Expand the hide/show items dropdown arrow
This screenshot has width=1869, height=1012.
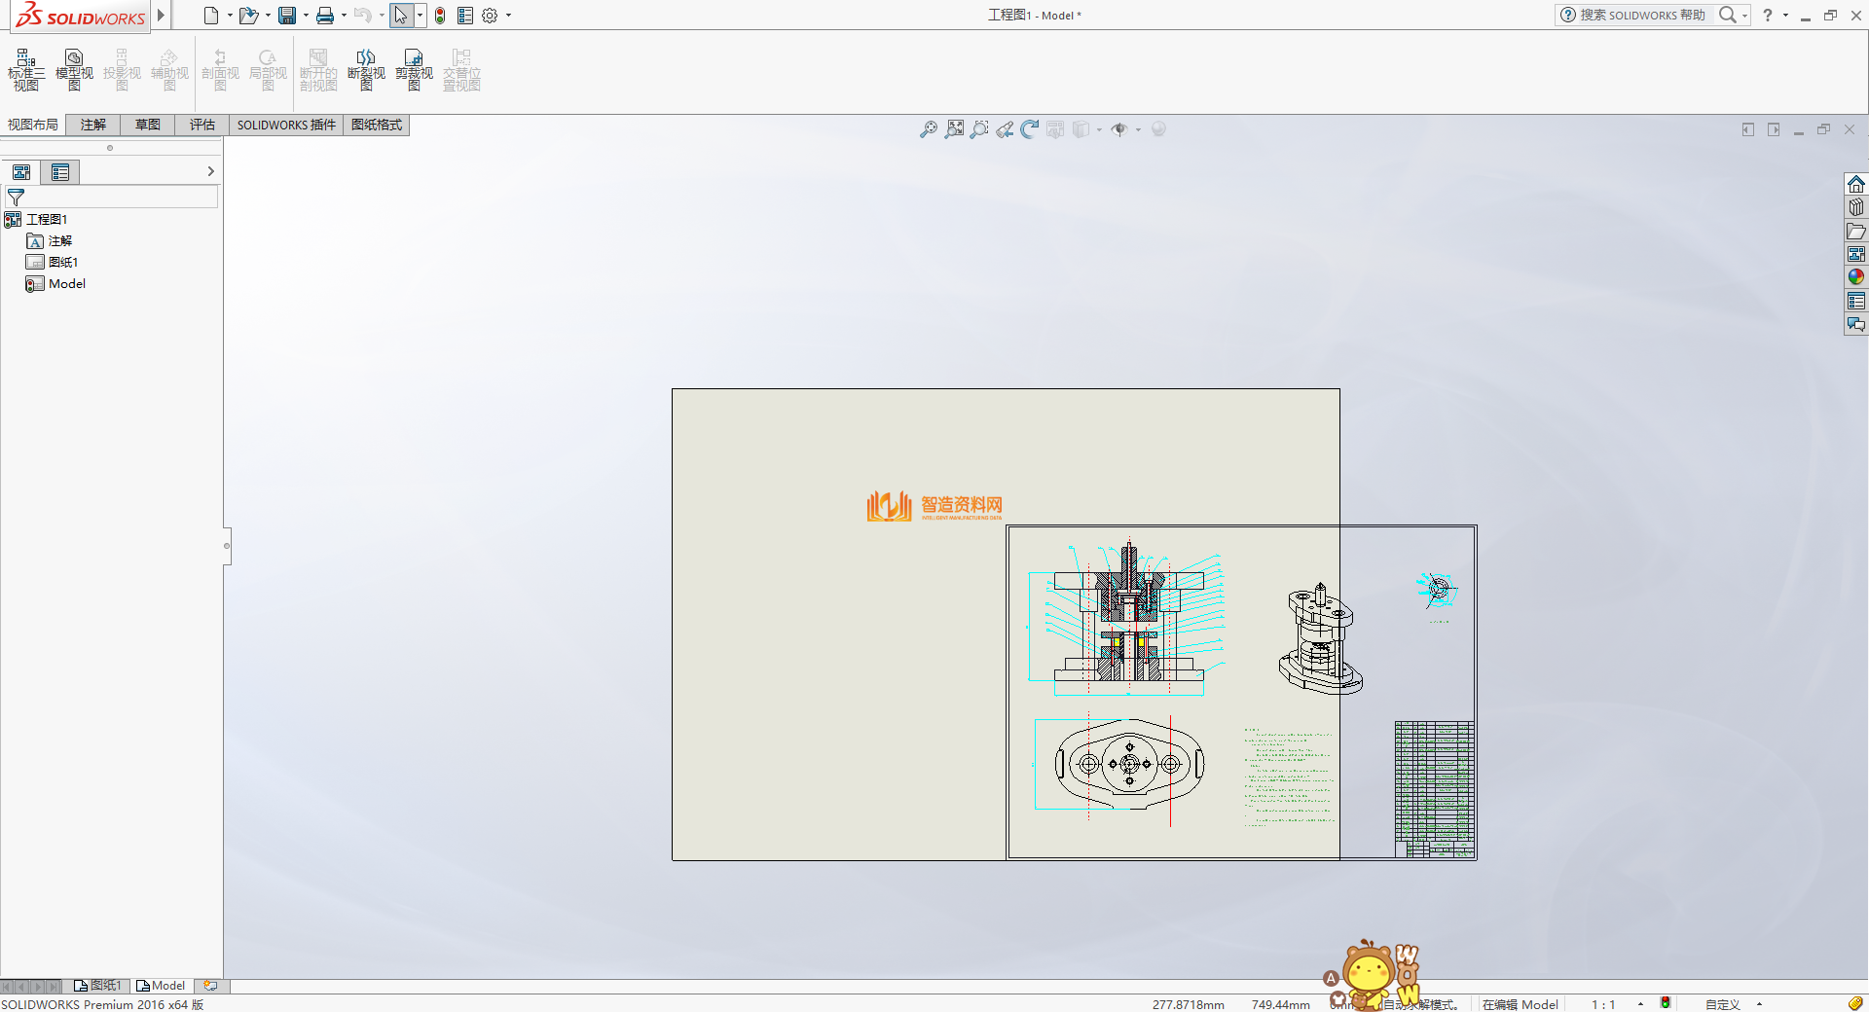[x=1138, y=129]
